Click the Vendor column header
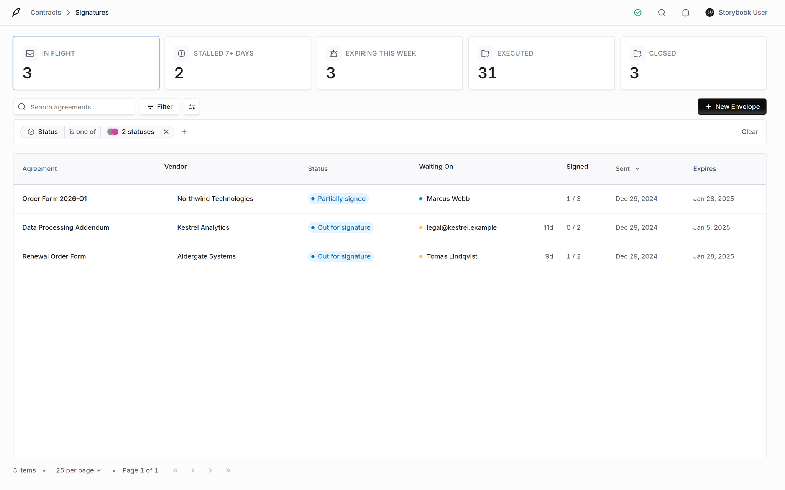Image resolution: width=785 pixels, height=490 pixels. [x=176, y=167]
